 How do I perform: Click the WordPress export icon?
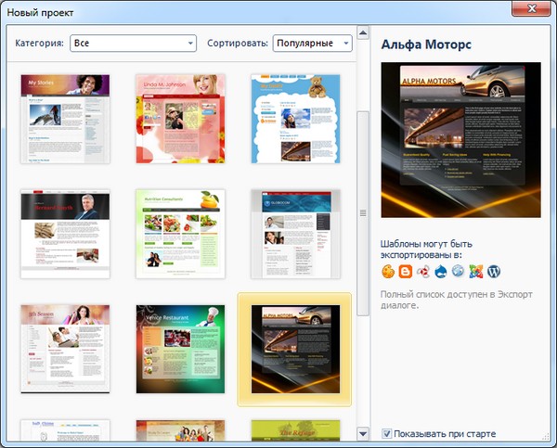click(x=493, y=271)
